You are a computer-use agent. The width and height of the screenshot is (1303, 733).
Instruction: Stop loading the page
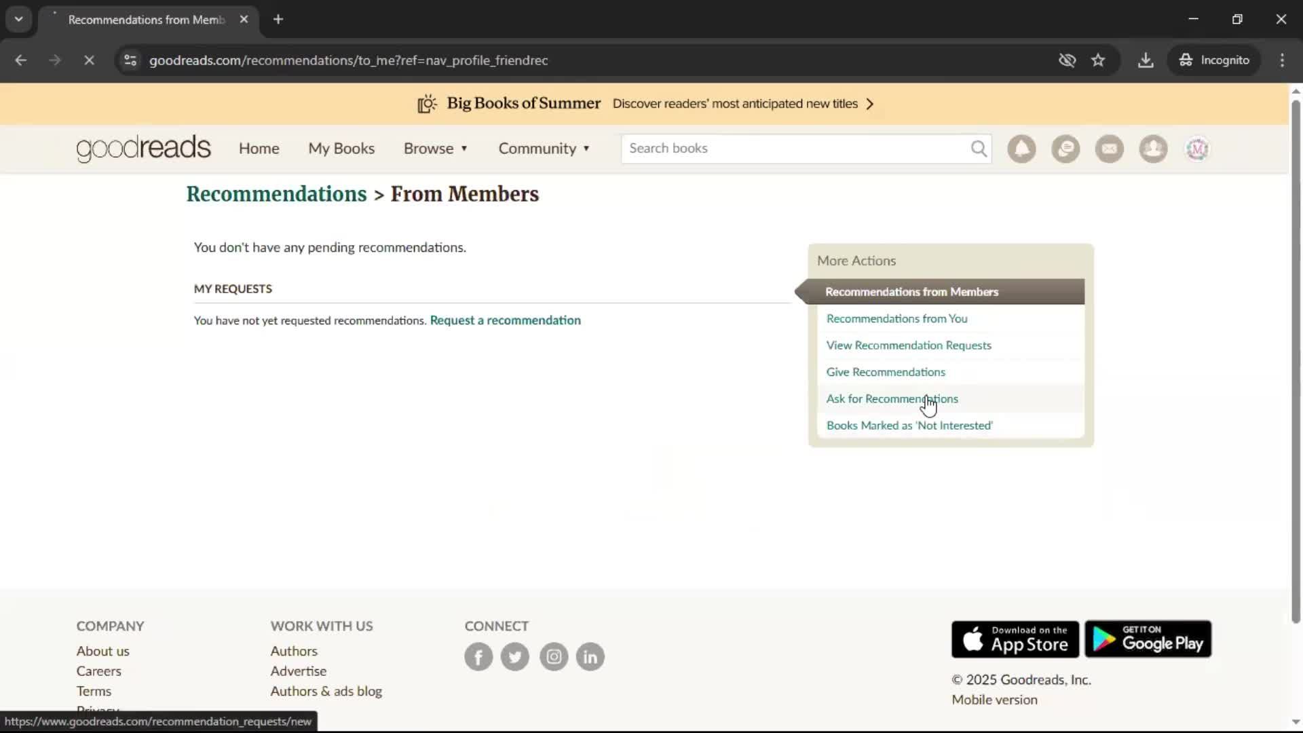click(89, 60)
